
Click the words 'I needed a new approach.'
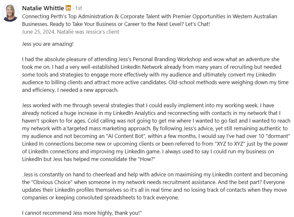(88, 90)
